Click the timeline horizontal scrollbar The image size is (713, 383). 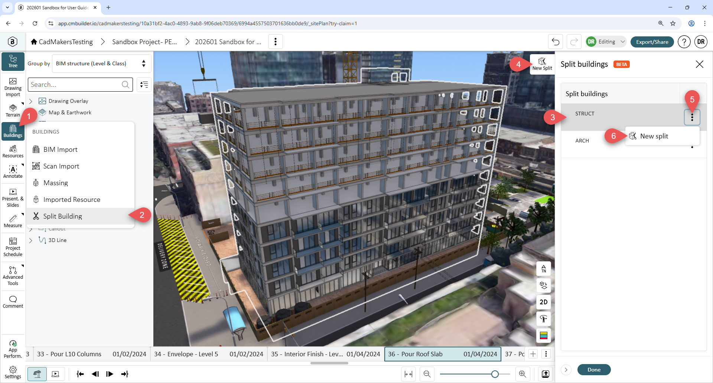[329, 363]
